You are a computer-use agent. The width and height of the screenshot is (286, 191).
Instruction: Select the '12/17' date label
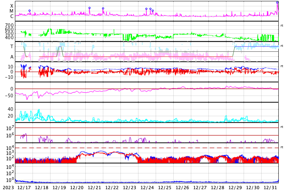click(24, 188)
